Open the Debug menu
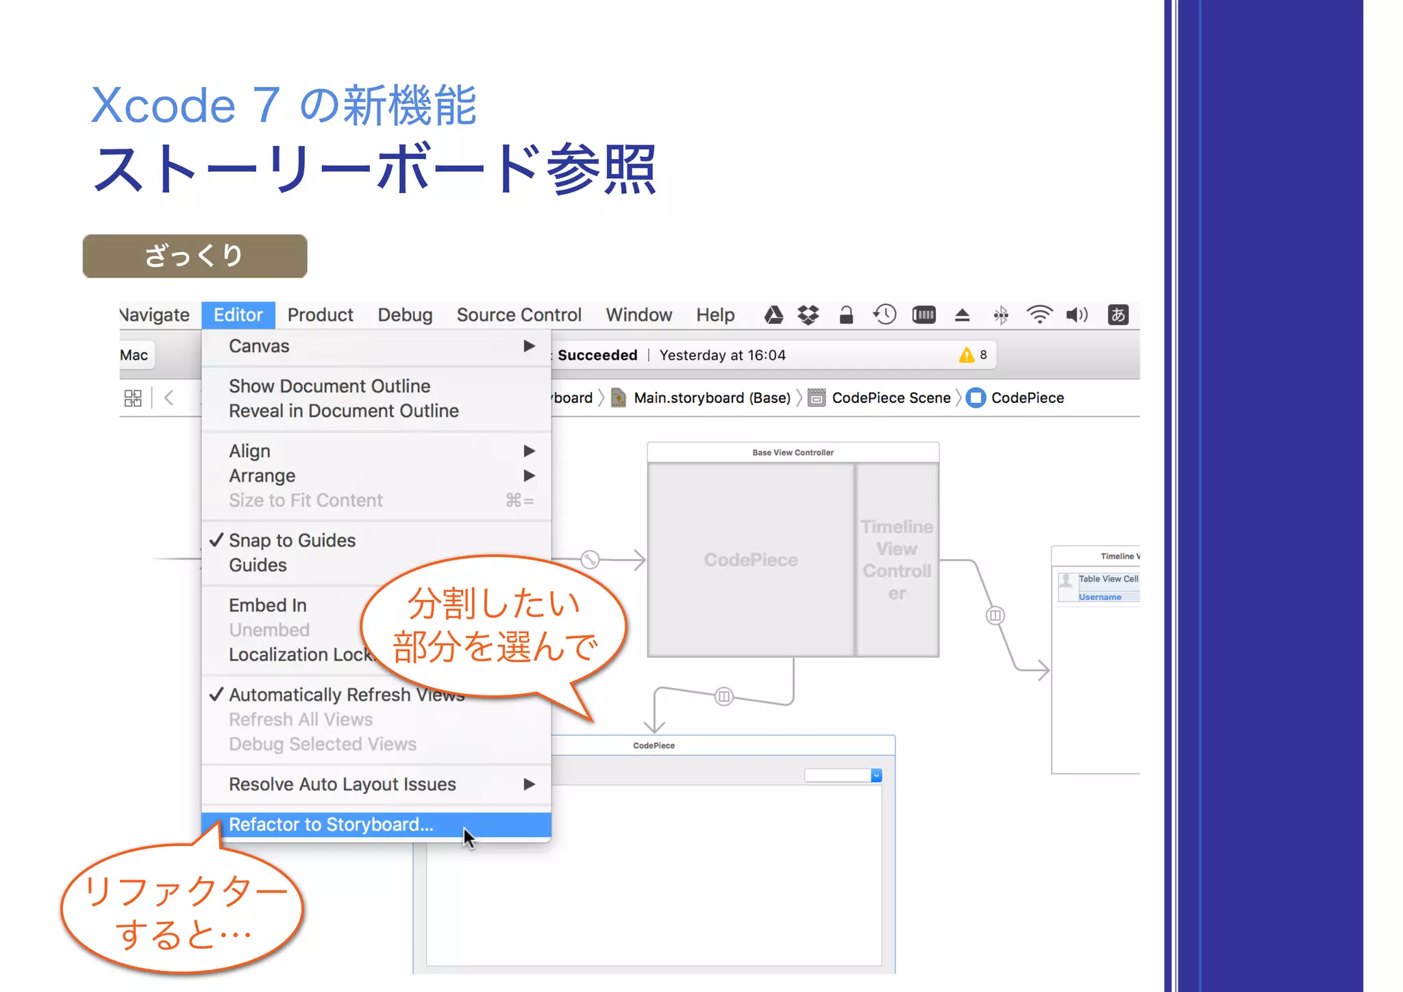1403x992 pixels. point(405,315)
